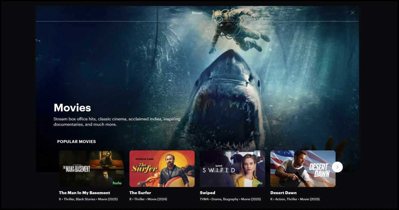Select the Movies tab at the top
This screenshot has width=399, height=210.
tap(197, 13)
